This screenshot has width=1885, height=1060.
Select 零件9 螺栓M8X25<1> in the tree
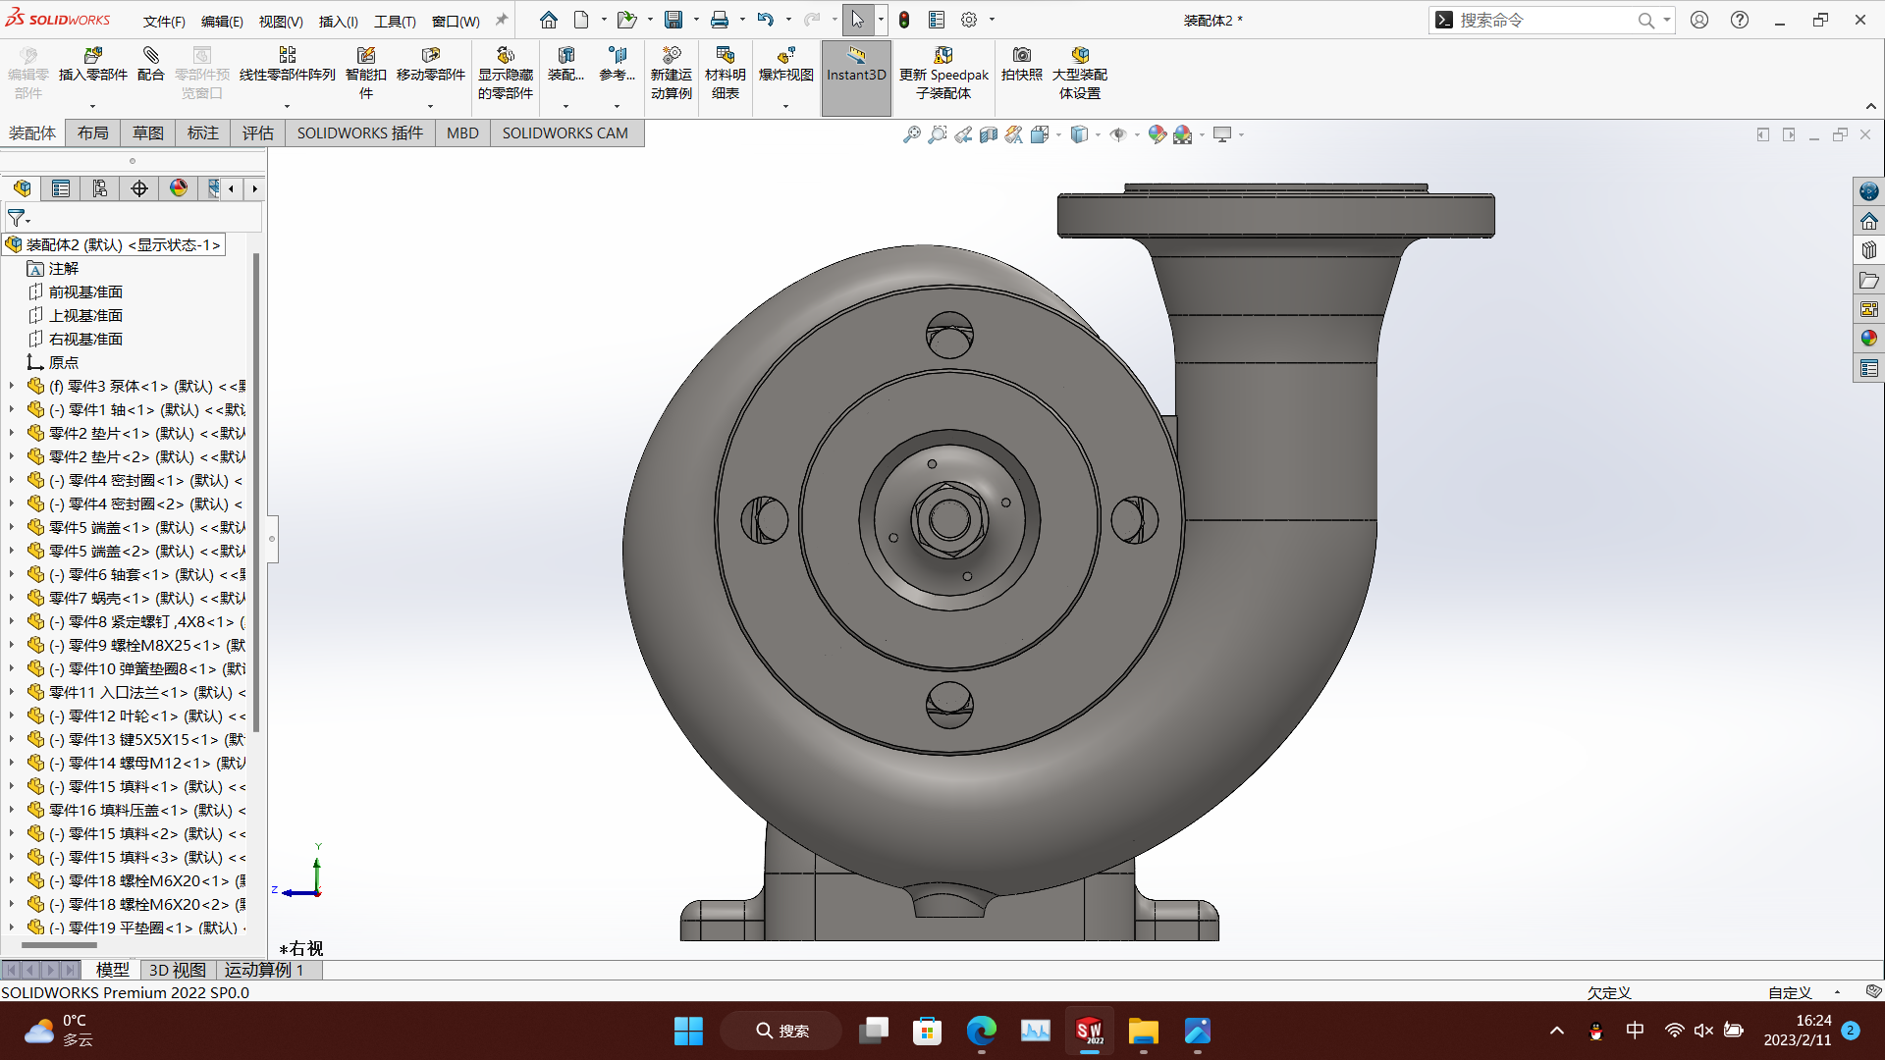[135, 645]
